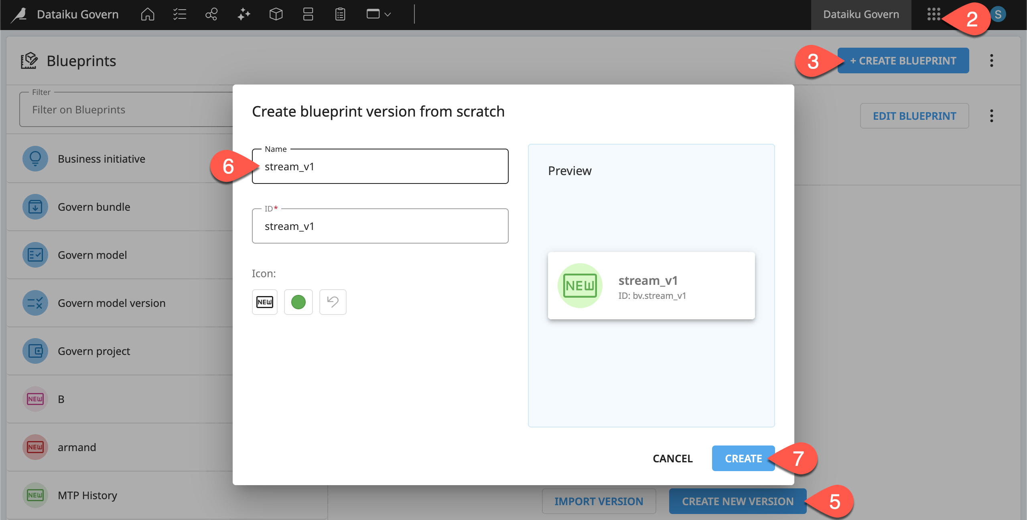Screen dimensions: 1027x520
Task: Open the three-dot menu beside CREATE BLUEPRINT
Action: tap(992, 60)
